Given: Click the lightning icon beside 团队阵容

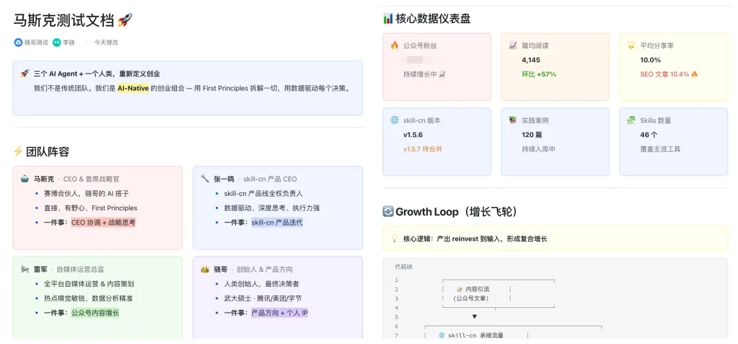Looking at the screenshot, I should (18, 152).
